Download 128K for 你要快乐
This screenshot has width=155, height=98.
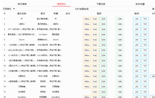point(120,76)
